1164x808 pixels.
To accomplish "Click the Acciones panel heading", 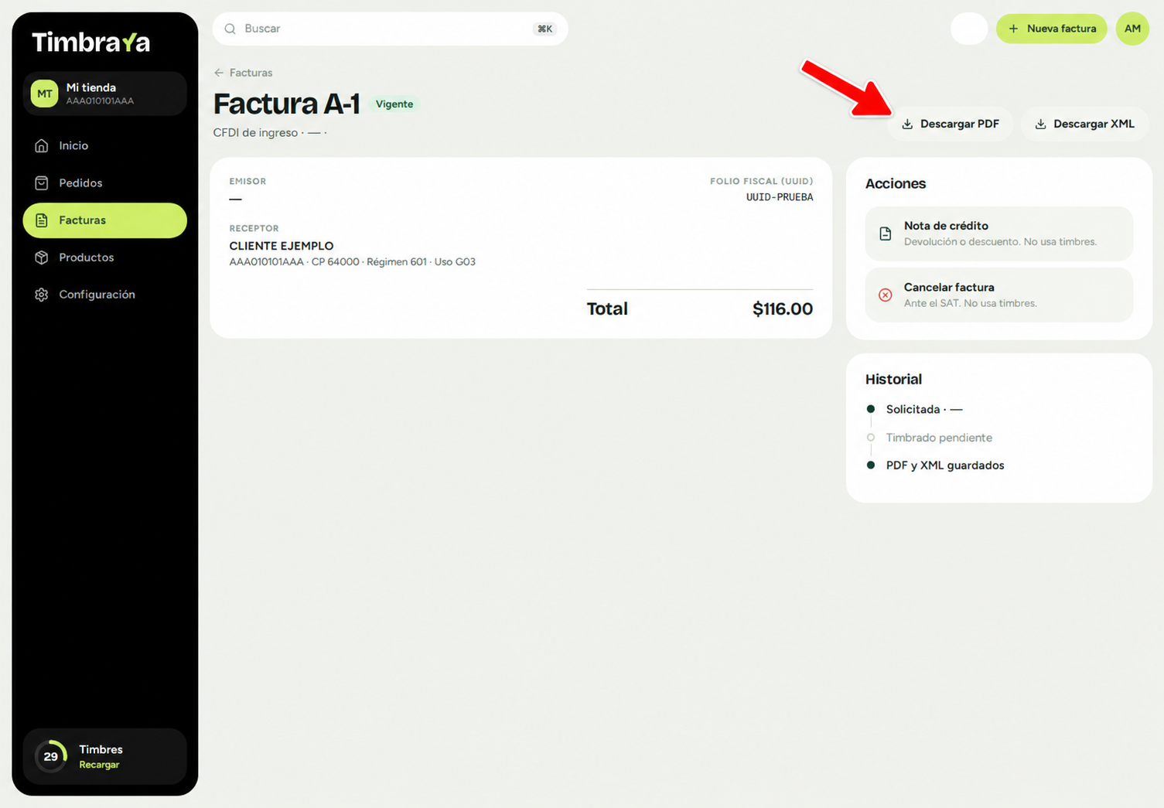I will (x=896, y=184).
